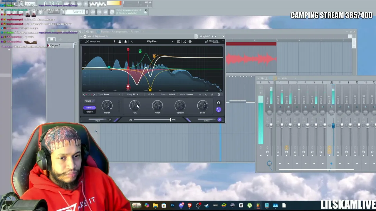This screenshot has width=376, height=211.
Task: Open the plugin wrapper gear menu
Action: click(x=85, y=36)
